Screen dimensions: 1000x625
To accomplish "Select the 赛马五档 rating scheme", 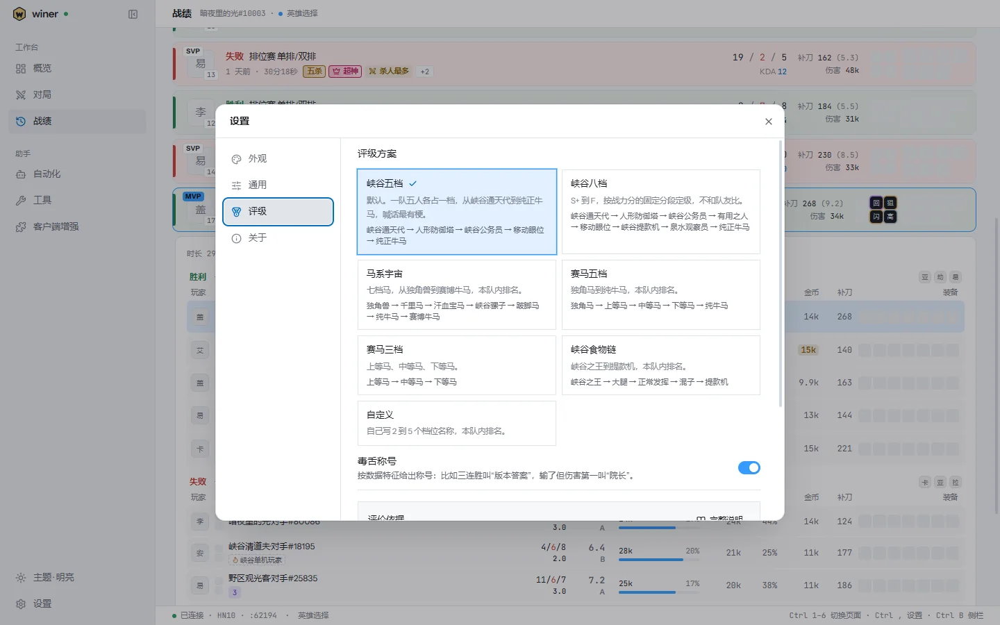I will (x=660, y=294).
